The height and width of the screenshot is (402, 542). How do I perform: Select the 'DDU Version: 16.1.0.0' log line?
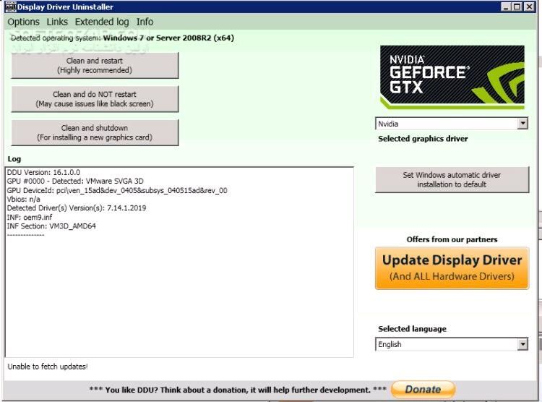[43, 172]
